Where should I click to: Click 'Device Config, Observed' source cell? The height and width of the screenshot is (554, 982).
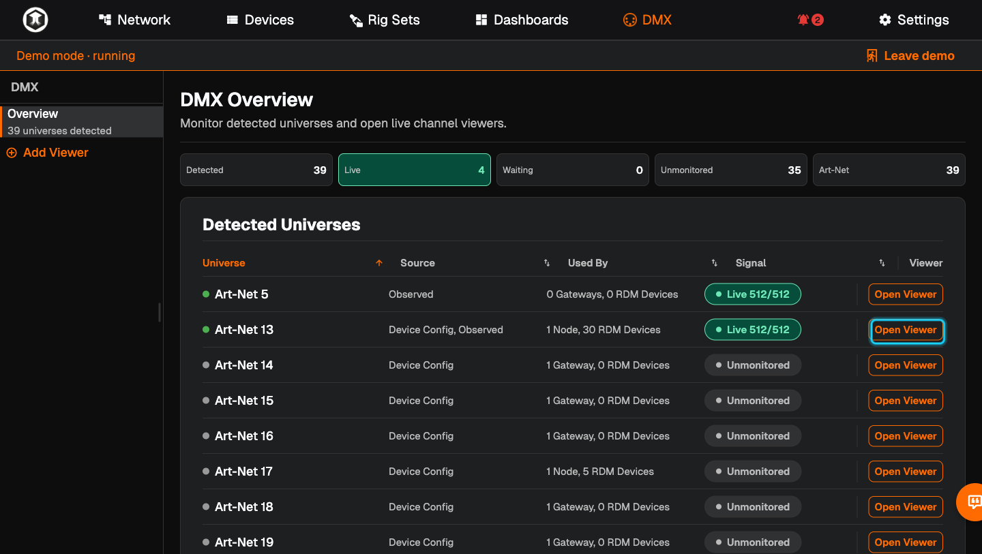(446, 330)
